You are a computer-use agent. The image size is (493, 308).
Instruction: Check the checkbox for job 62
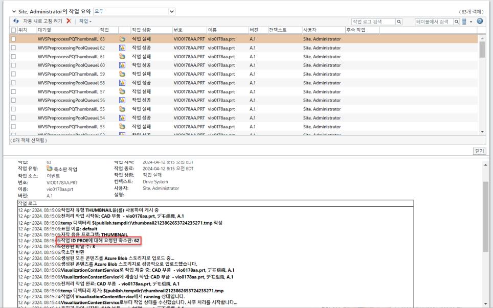tap(13, 48)
